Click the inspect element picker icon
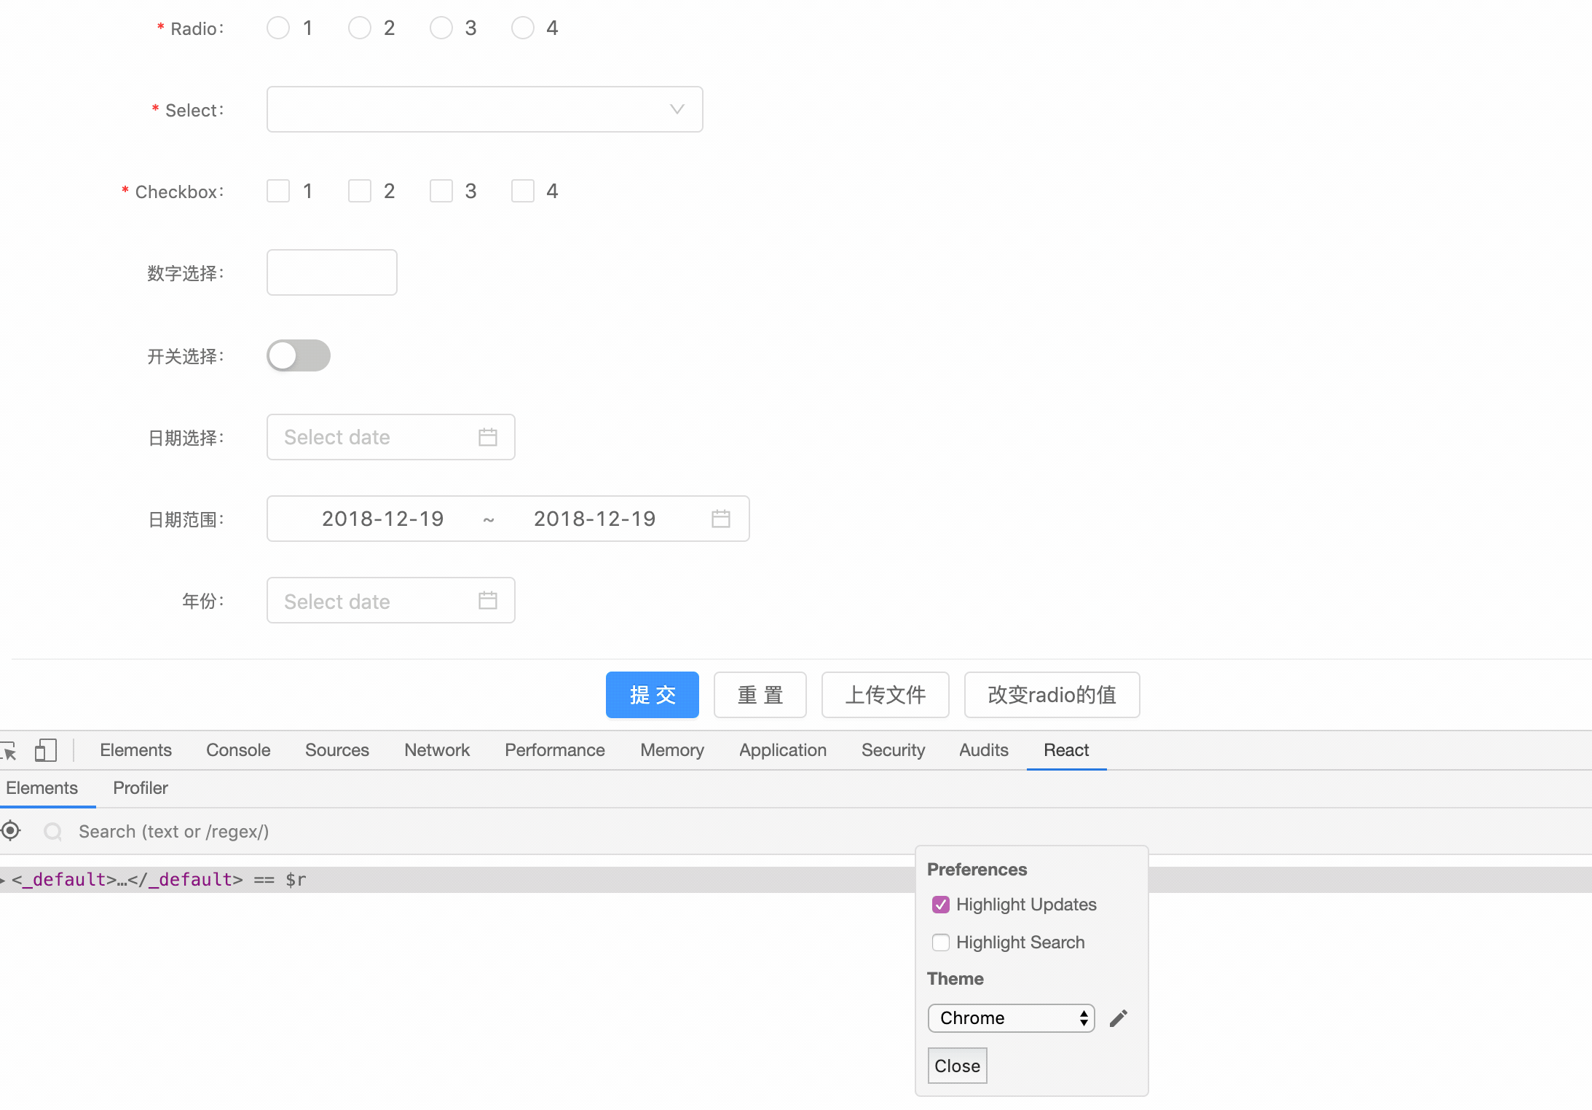The width and height of the screenshot is (1592, 1110). [x=9, y=750]
